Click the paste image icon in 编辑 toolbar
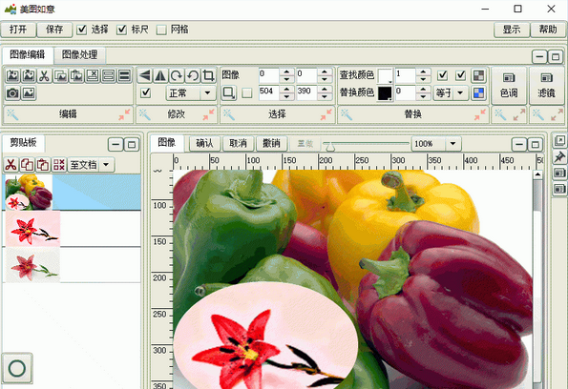Viewport: 568px width, 389px height. (x=76, y=76)
